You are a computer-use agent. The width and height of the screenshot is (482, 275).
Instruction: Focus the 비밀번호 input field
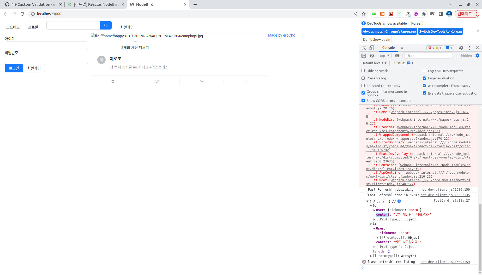click(x=46, y=60)
